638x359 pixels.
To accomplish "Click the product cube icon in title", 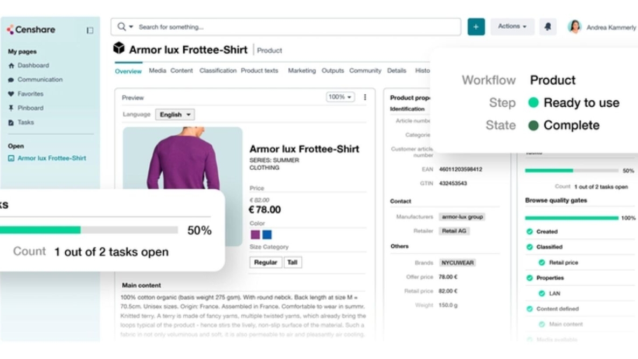I will tap(119, 48).
